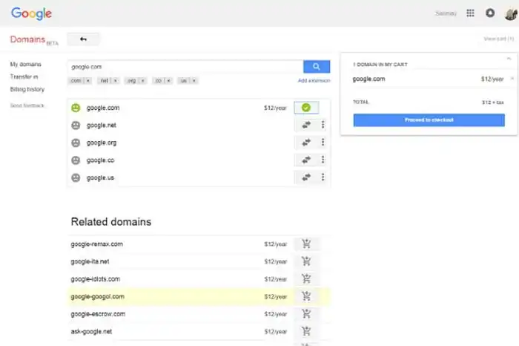Click Proceed to checkout button
519x346 pixels.
click(429, 120)
